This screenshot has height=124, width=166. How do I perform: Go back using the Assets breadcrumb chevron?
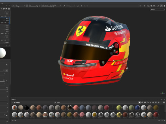pos(12,102)
